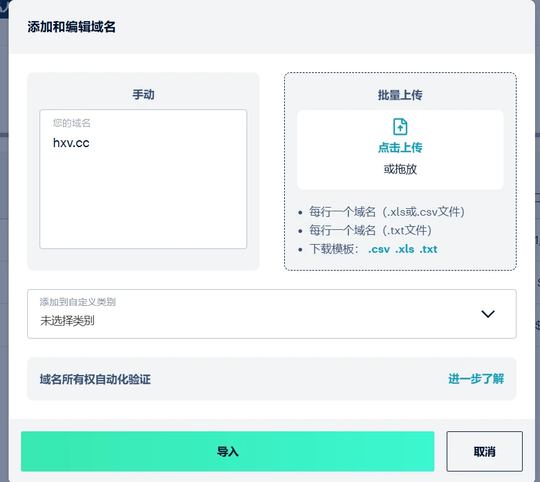Expand the category dropdown chevron arrow
The height and width of the screenshot is (482, 540).
(488, 314)
